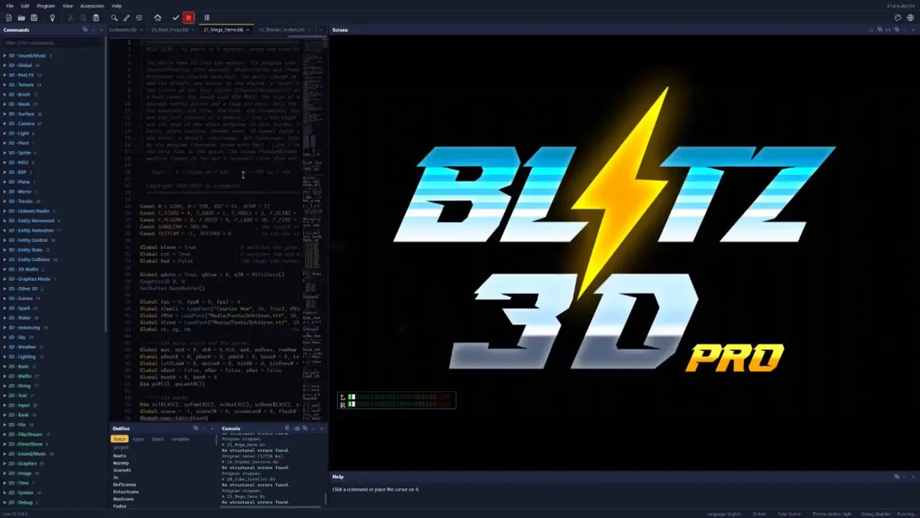Select the variables filter in Outline
920x518 pixels.
click(181, 439)
